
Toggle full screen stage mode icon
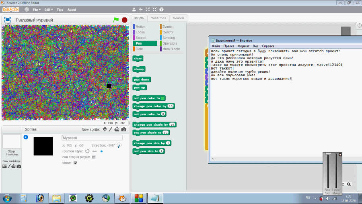tap(8, 20)
